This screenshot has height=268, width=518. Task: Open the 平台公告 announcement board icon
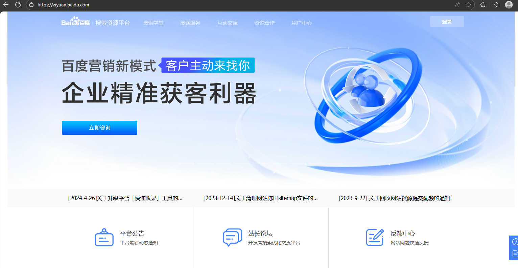tap(104, 237)
